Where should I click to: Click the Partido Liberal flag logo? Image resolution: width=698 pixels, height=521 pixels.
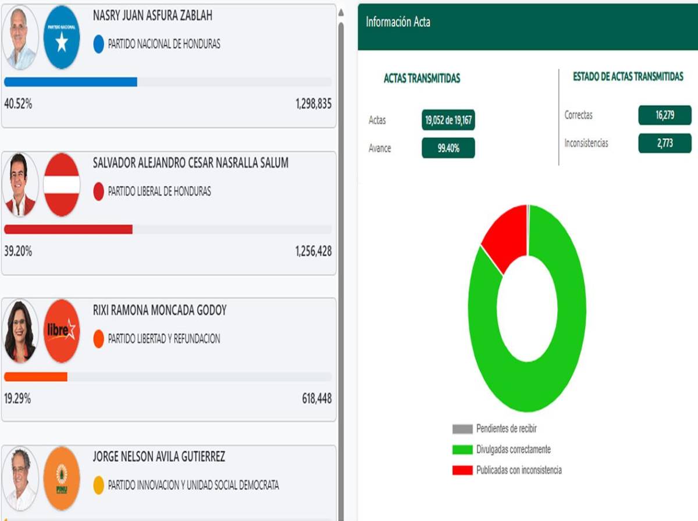(62, 185)
